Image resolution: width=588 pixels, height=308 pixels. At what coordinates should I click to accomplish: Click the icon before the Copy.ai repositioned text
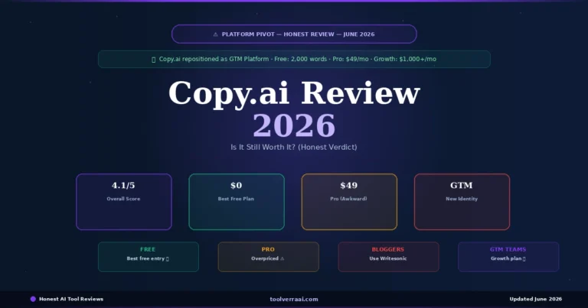click(153, 60)
